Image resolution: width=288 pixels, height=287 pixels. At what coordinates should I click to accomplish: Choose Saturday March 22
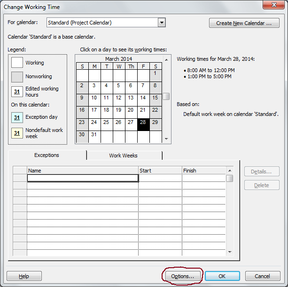[x=156, y=112]
